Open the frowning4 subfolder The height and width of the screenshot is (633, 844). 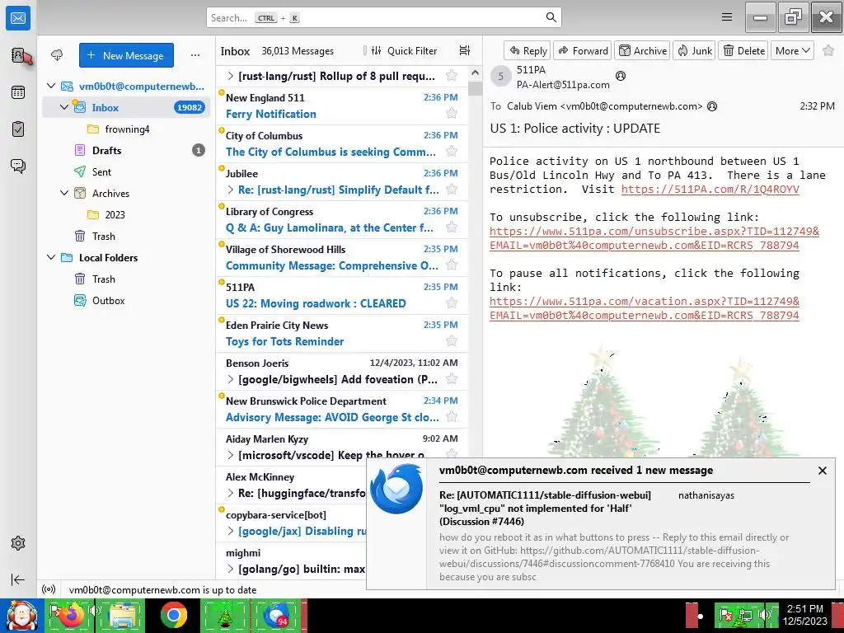pyautogui.click(x=126, y=129)
